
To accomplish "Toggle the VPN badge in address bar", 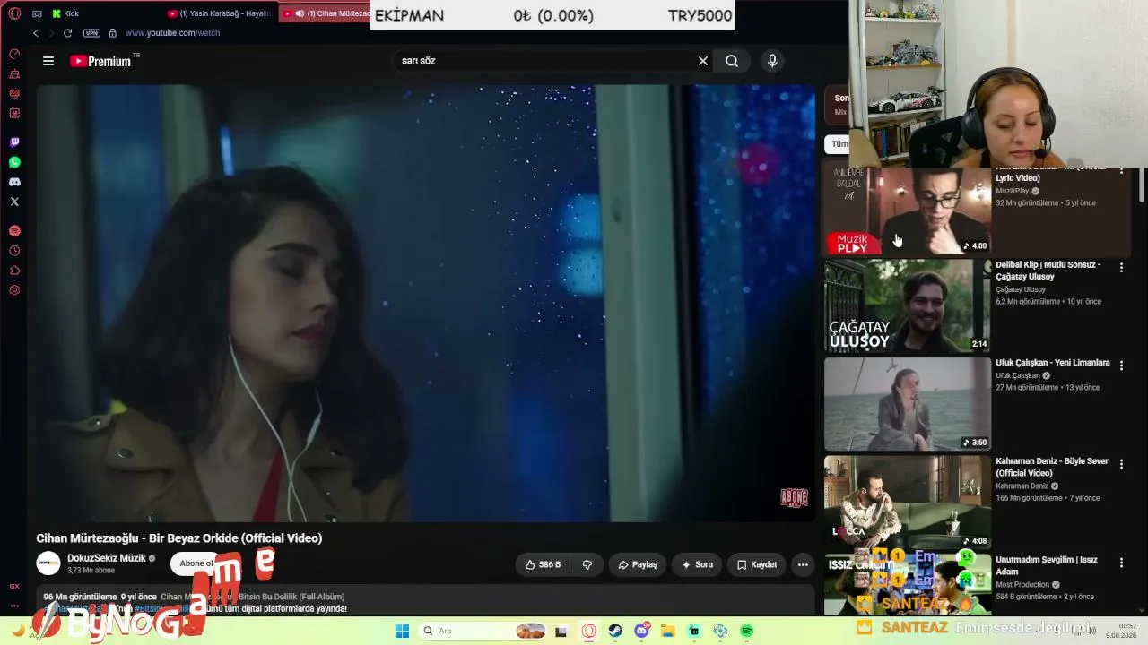I will (91, 33).
